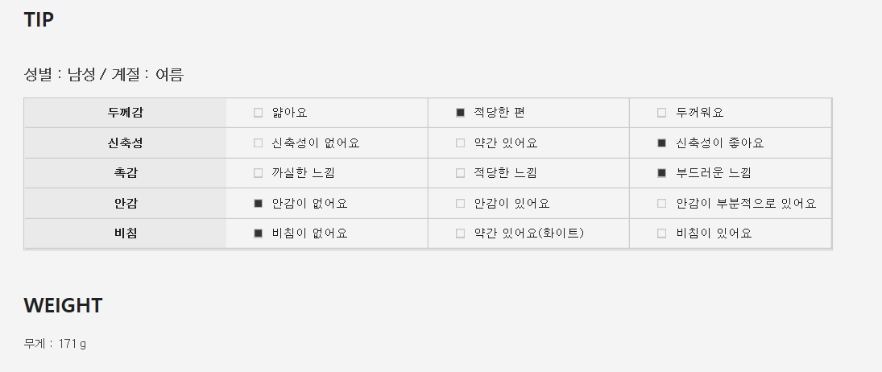This screenshot has width=882, height=372.
Task: Disable the 비침이 없어요 checkbox
Action: point(259,234)
